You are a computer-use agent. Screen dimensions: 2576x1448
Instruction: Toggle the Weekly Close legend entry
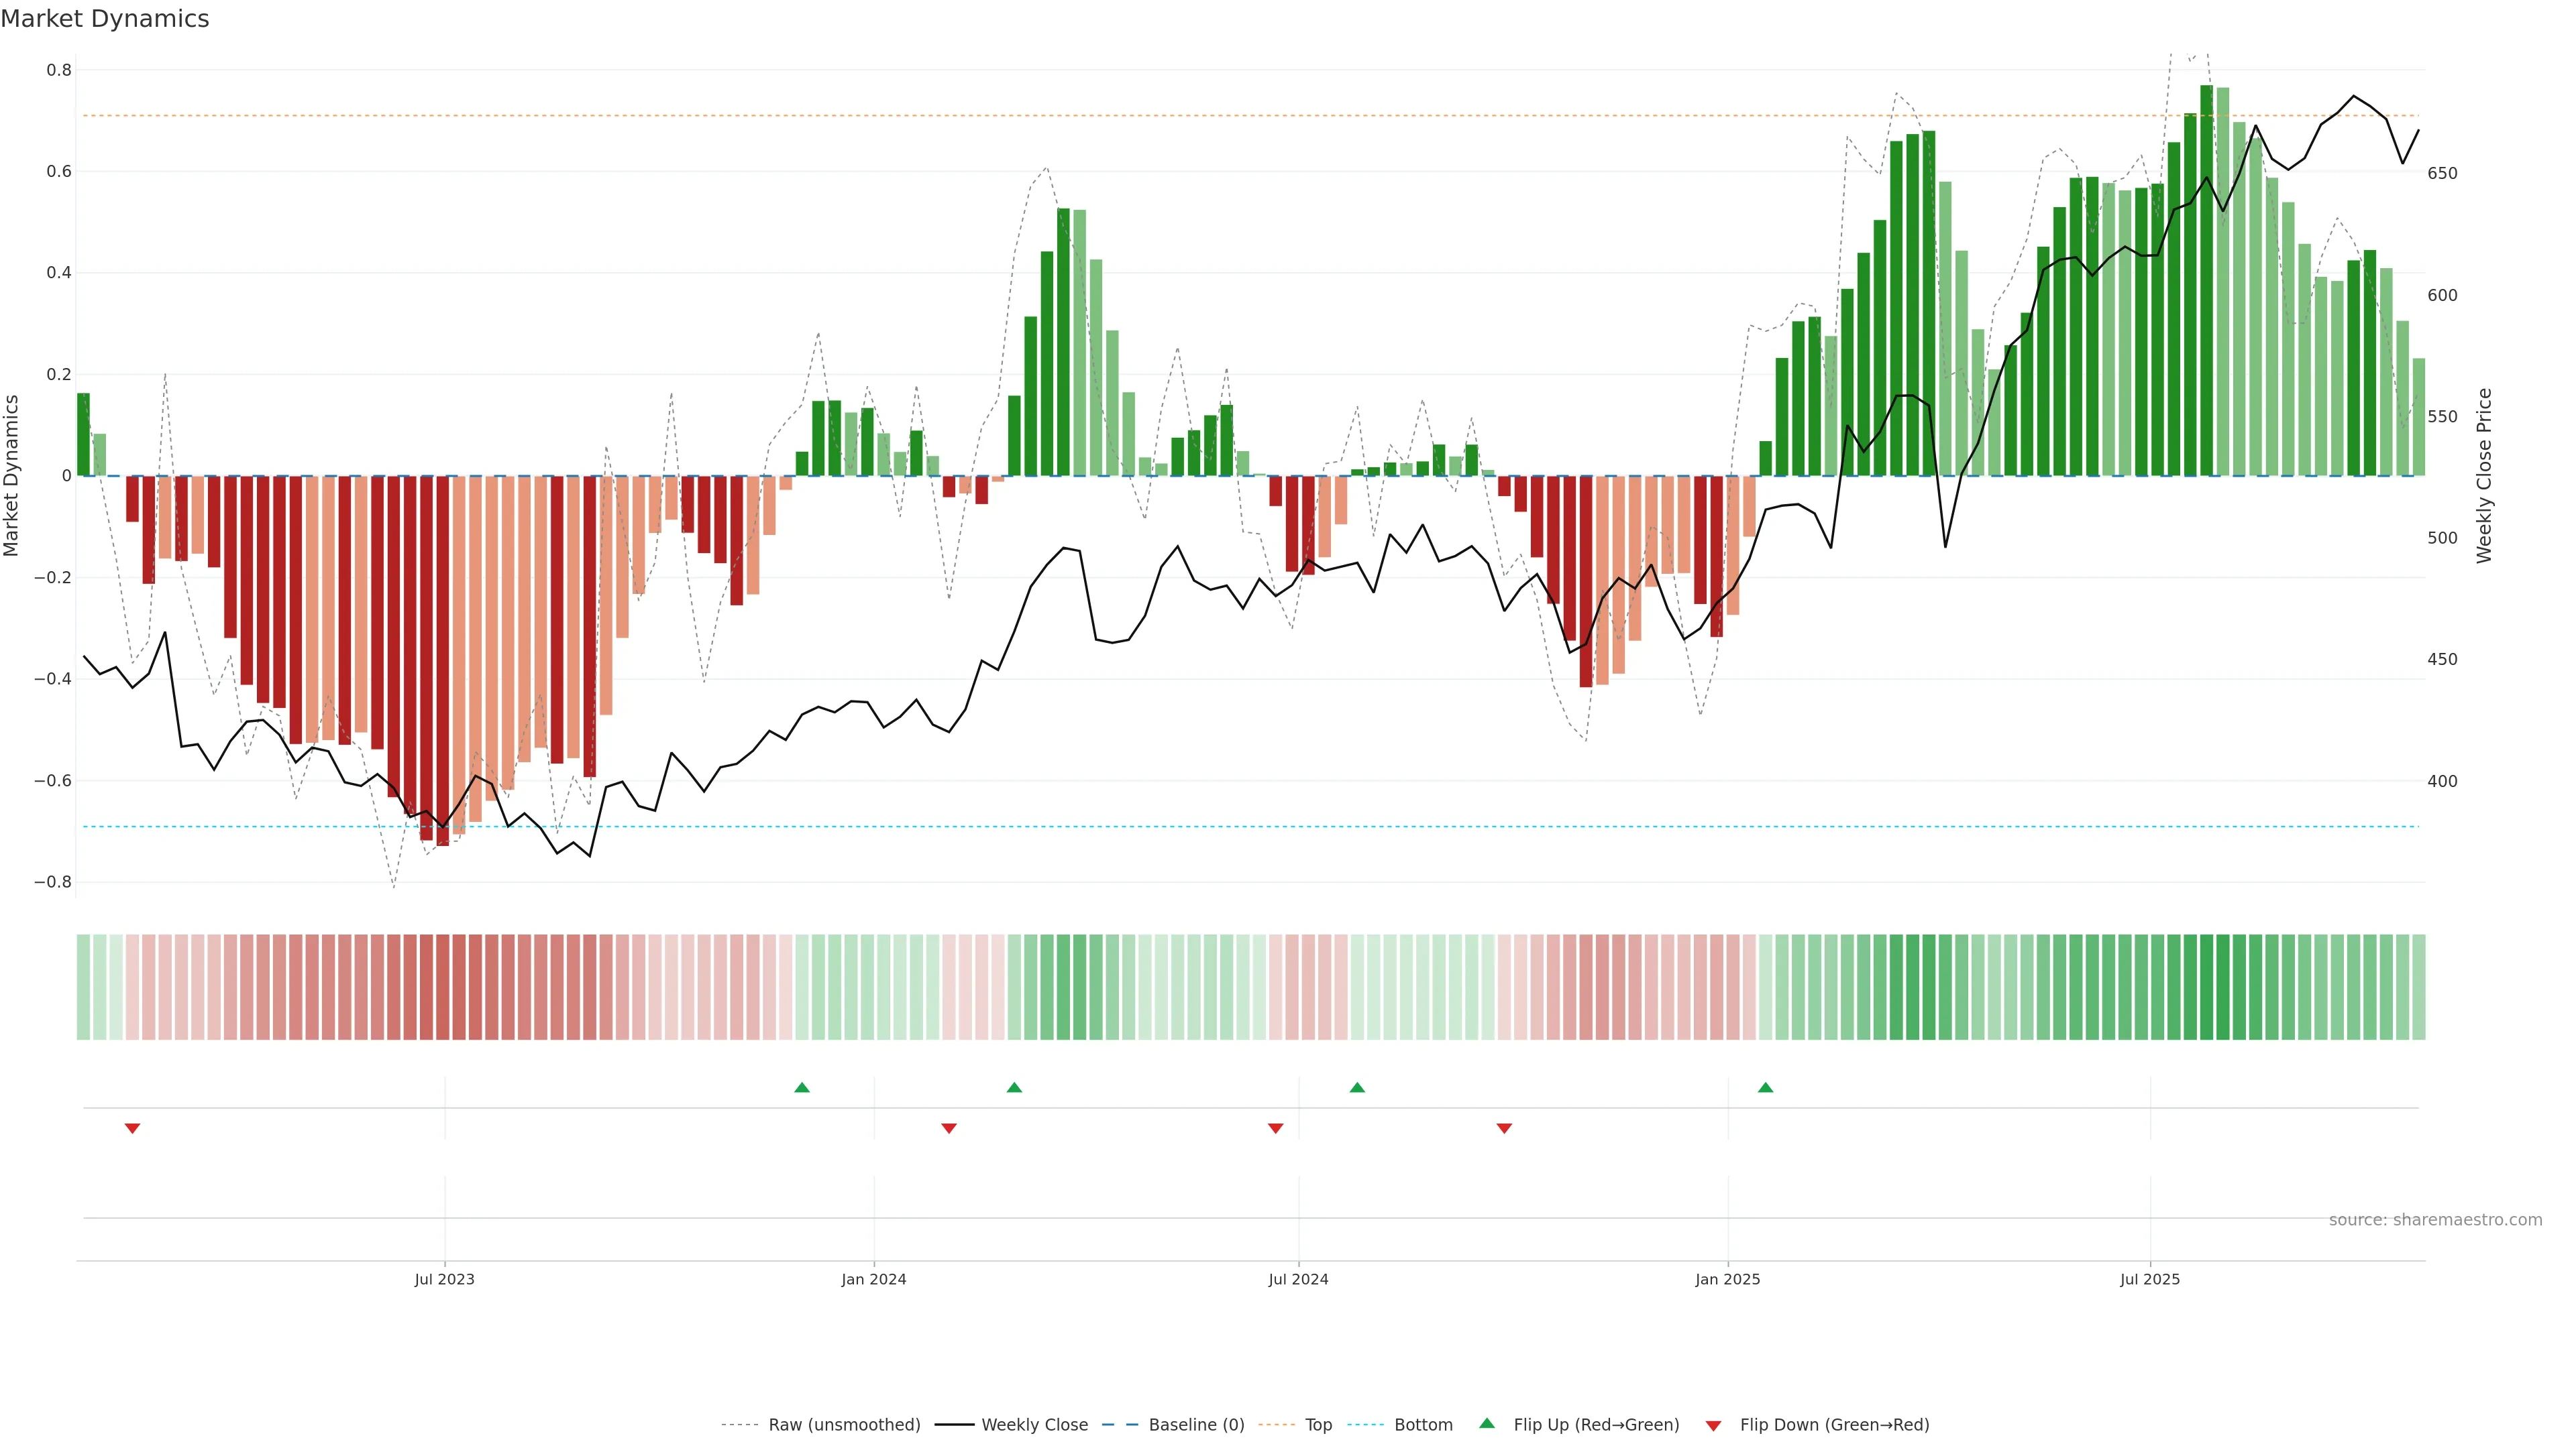pyautogui.click(x=1034, y=1424)
